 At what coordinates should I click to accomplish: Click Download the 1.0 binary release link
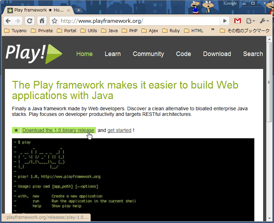(x=58, y=130)
